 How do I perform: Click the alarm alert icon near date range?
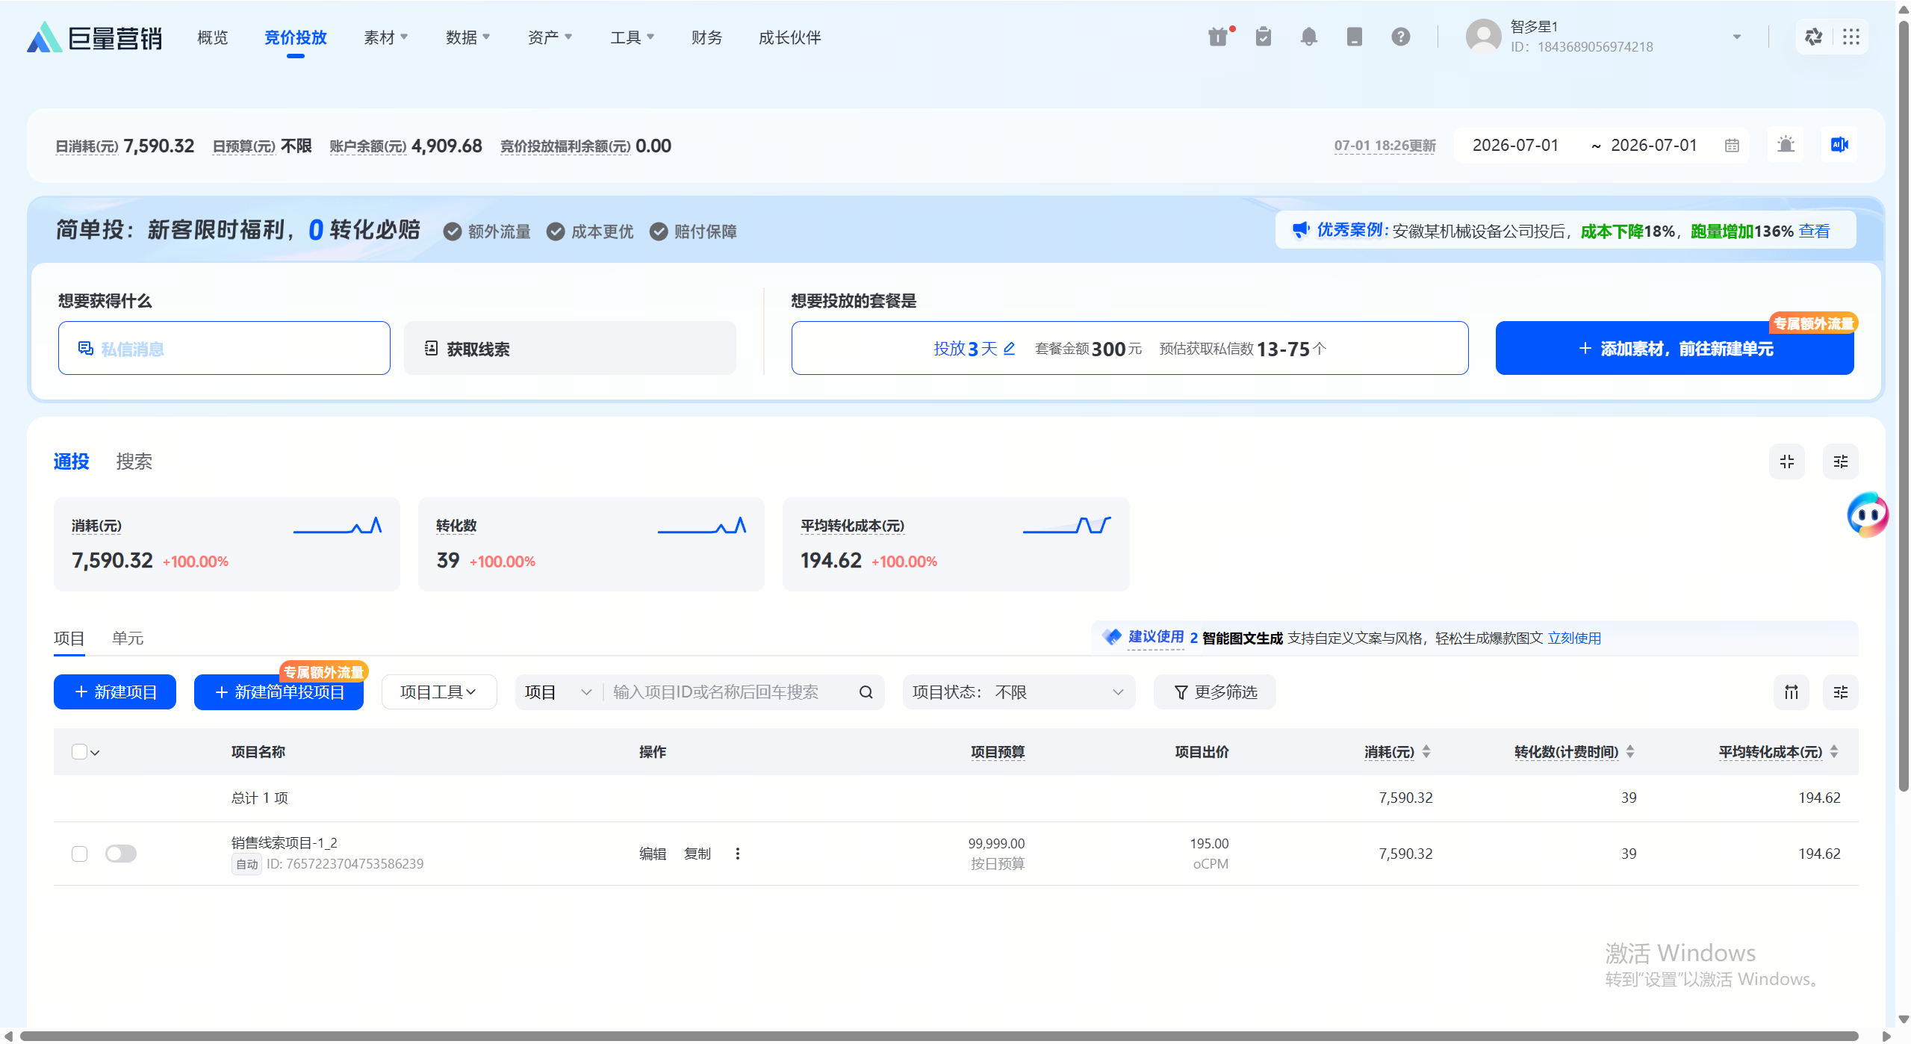pyautogui.click(x=1786, y=145)
